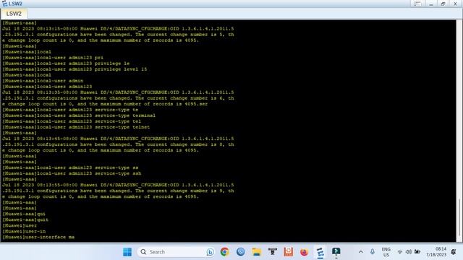
Task: Click the terminal vertical scrollbar thumb
Action: point(459,217)
